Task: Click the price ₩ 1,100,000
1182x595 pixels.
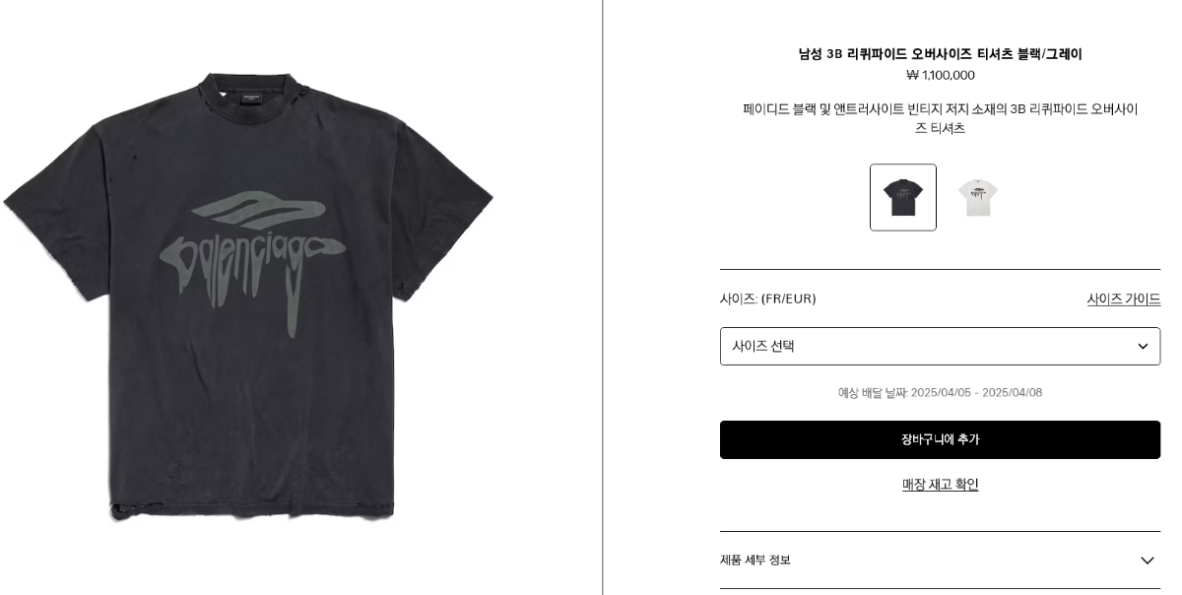Action: pyautogui.click(x=941, y=75)
